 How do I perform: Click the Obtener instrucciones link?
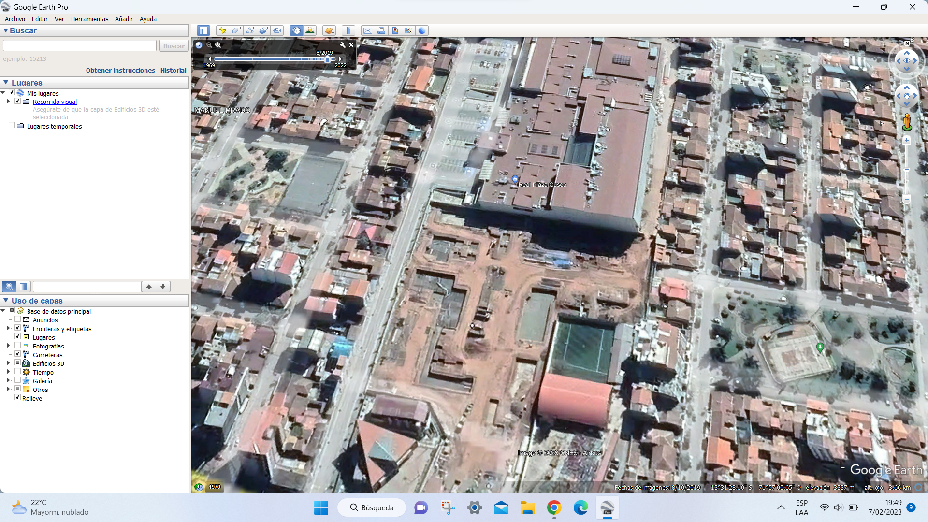[x=120, y=70]
